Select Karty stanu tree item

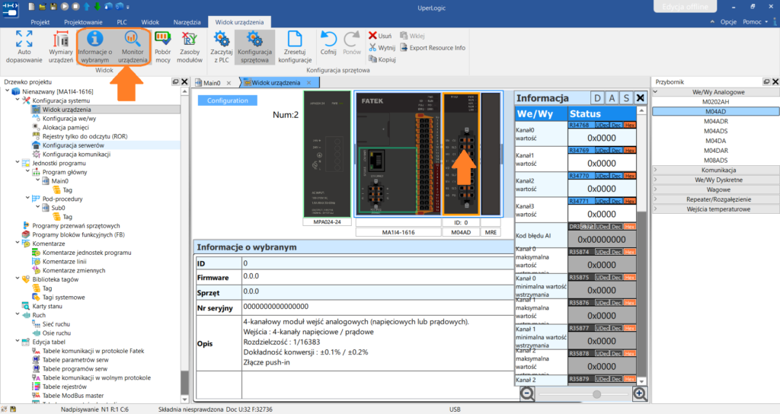[47, 306]
